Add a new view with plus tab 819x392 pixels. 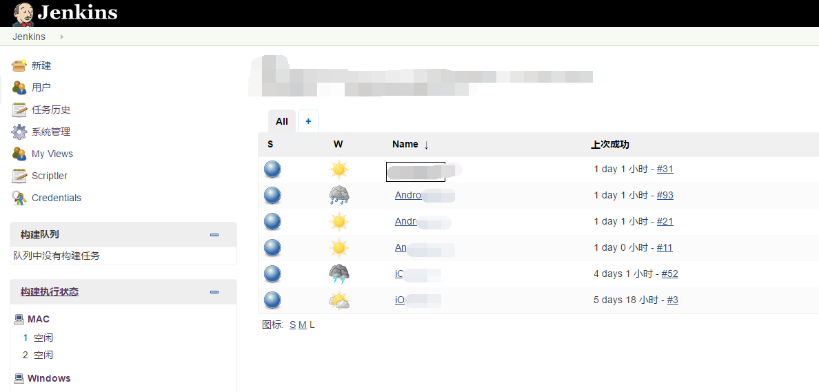pos(308,121)
